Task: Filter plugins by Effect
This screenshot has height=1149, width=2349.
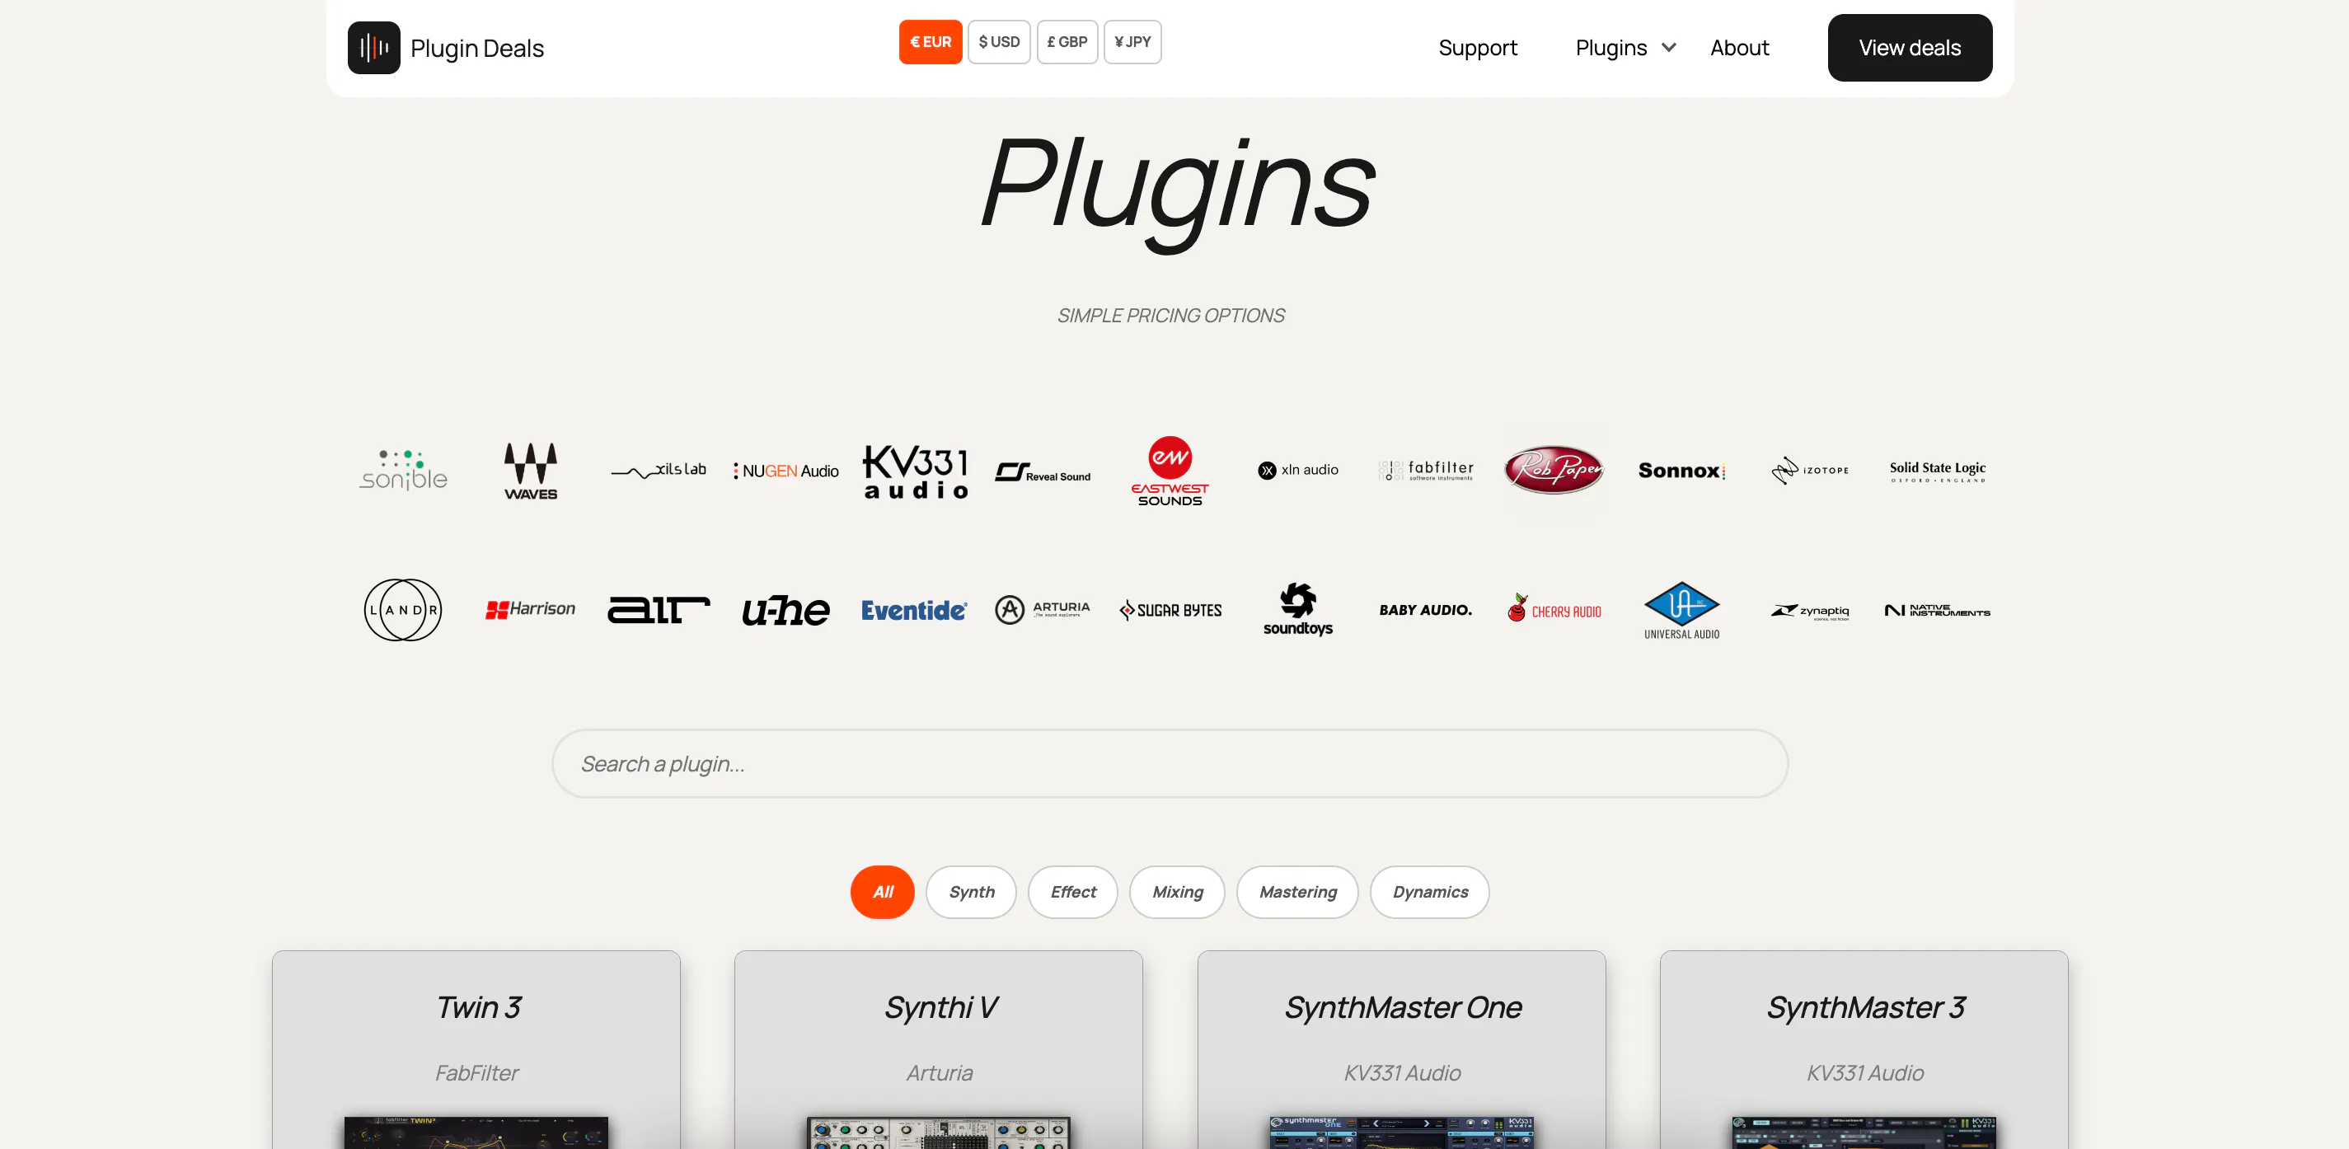Action: pyautogui.click(x=1073, y=891)
